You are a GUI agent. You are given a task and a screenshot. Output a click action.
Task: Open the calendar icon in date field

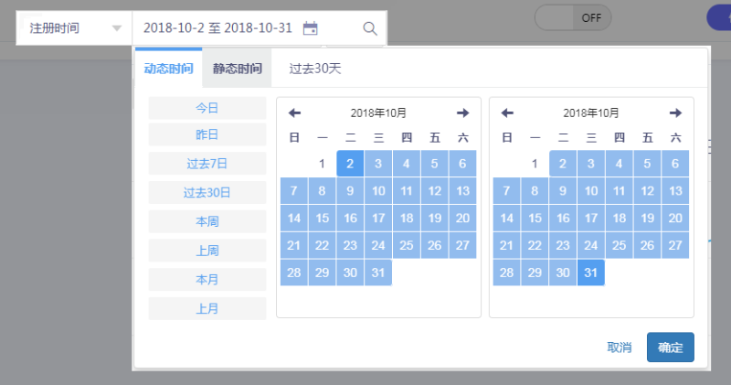[310, 28]
